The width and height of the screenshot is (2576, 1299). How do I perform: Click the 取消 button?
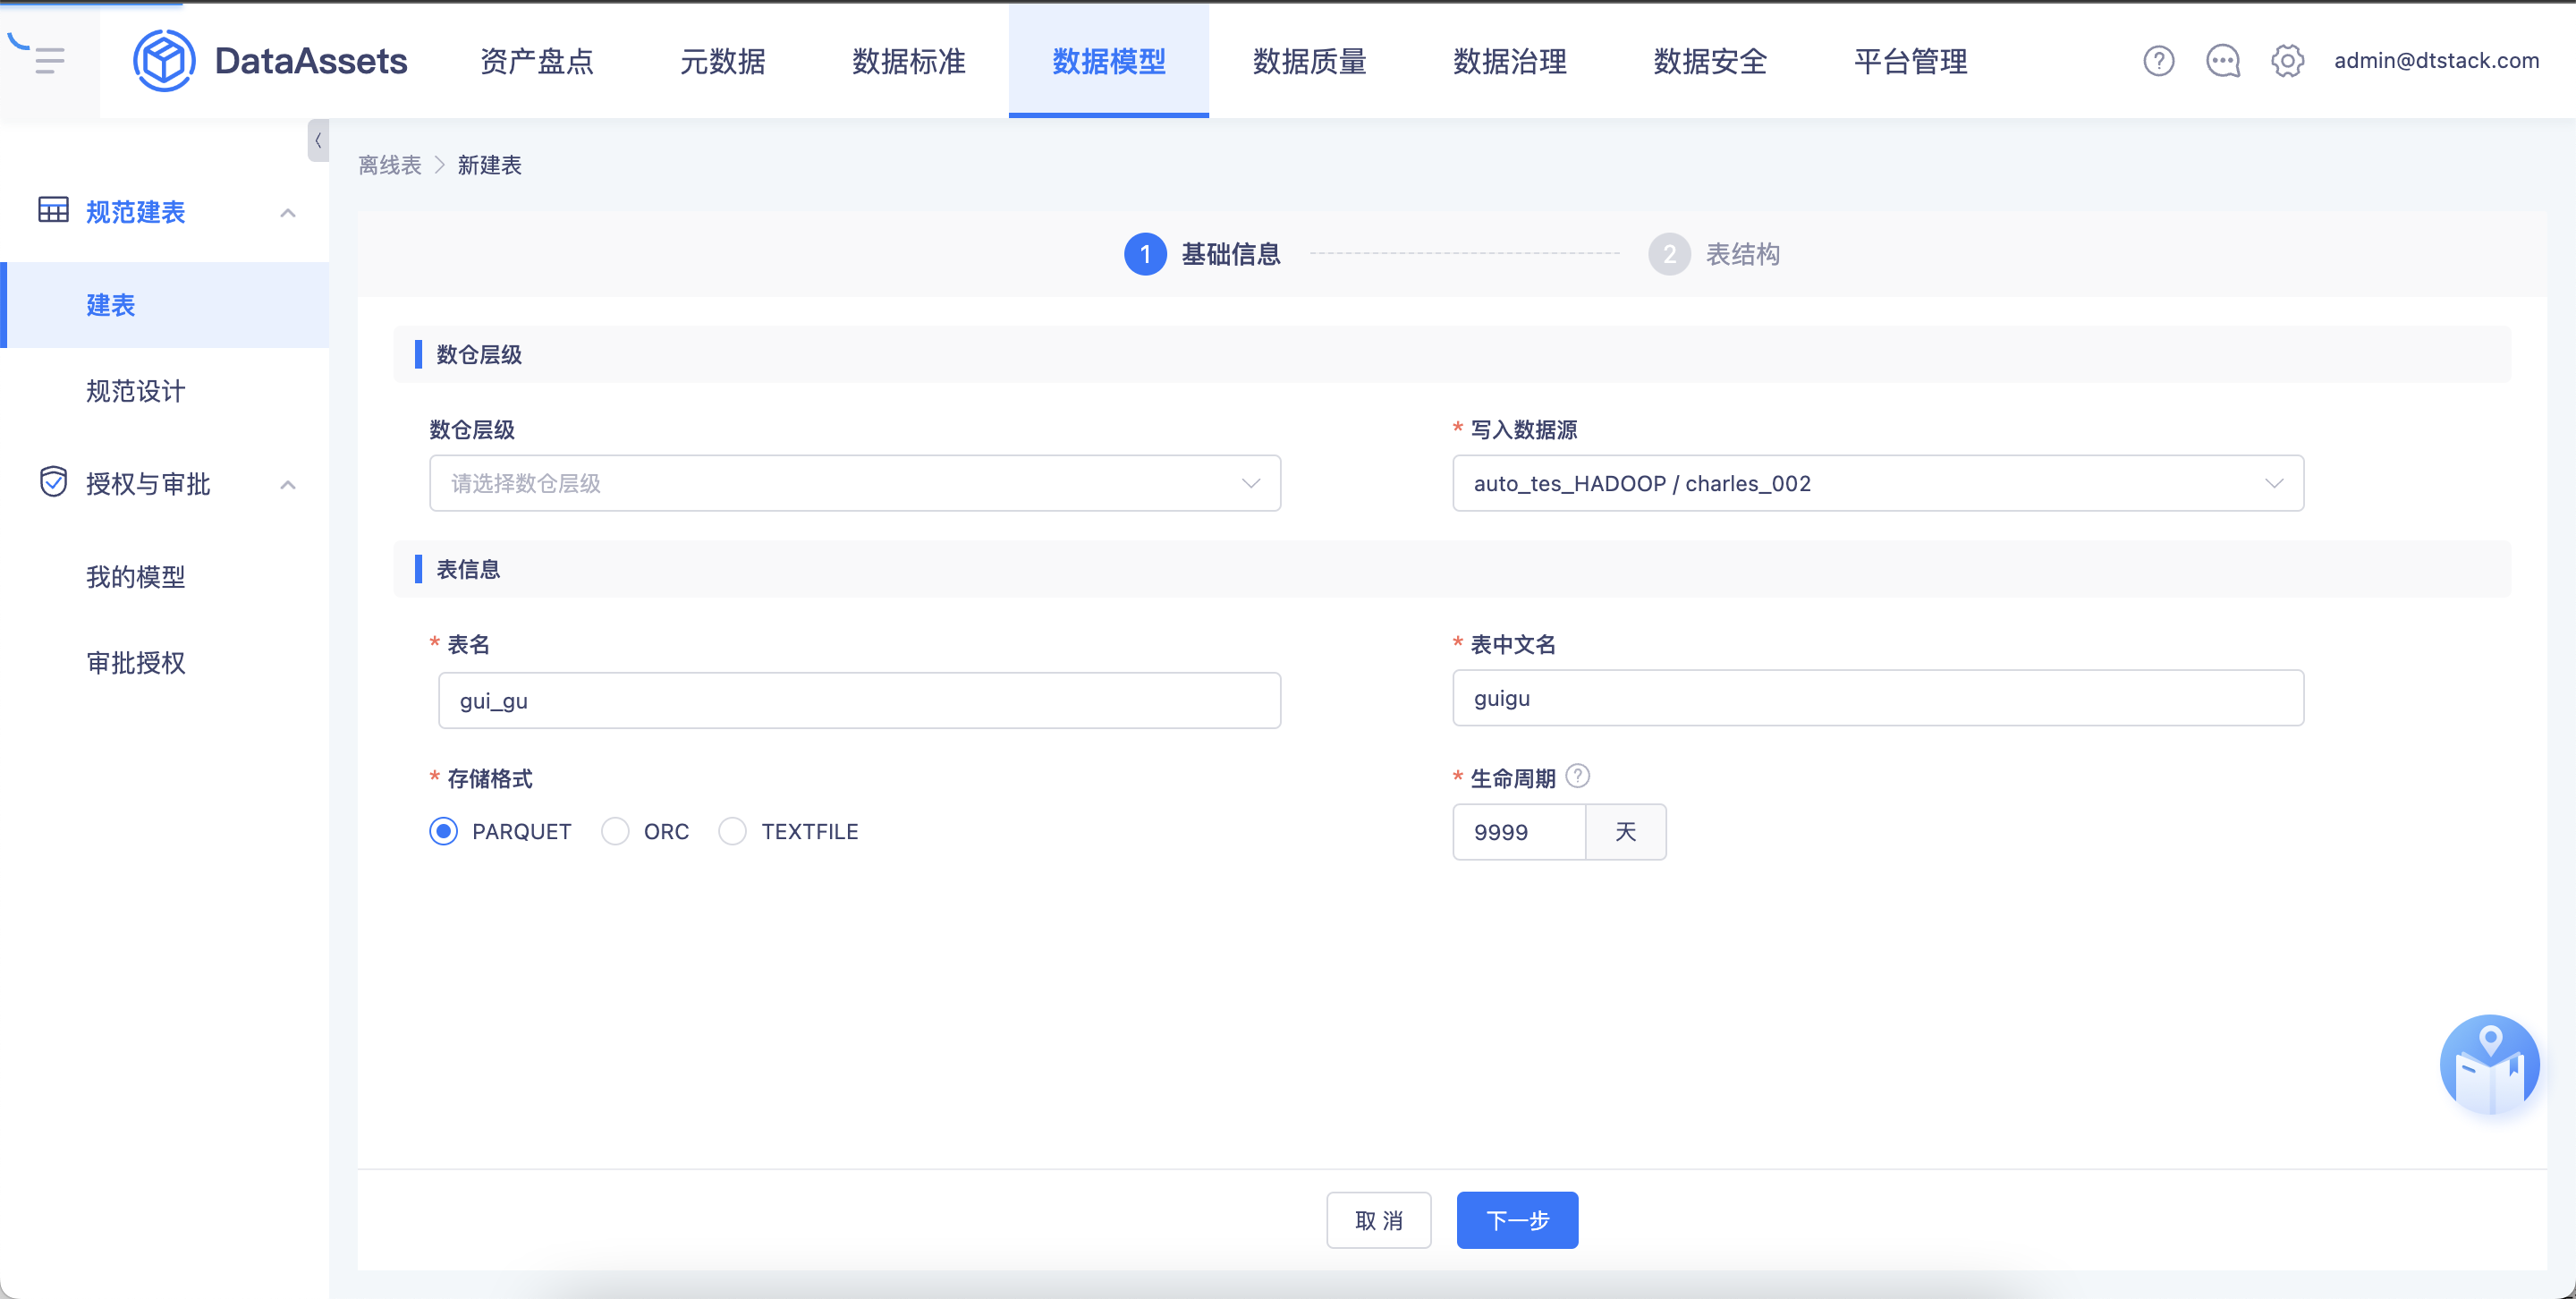click(x=1378, y=1220)
